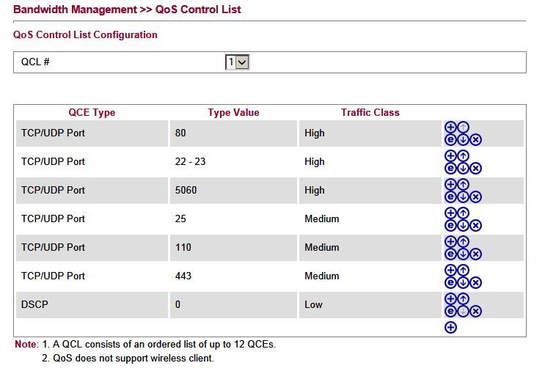Delete the port 443 QCE entry
The height and width of the screenshot is (371, 545).
click(x=475, y=282)
